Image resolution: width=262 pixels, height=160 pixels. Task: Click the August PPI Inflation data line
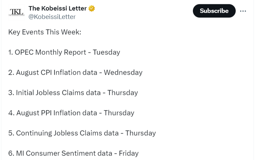[x=71, y=113]
